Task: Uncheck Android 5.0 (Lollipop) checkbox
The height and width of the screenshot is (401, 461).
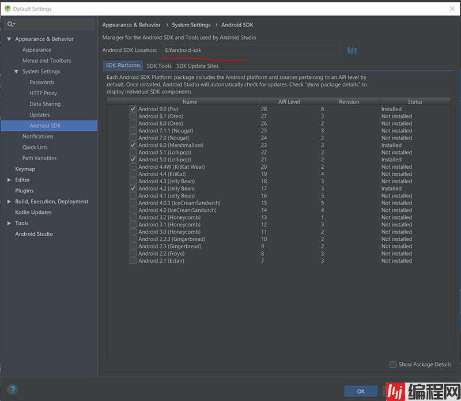Action: click(x=133, y=160)
